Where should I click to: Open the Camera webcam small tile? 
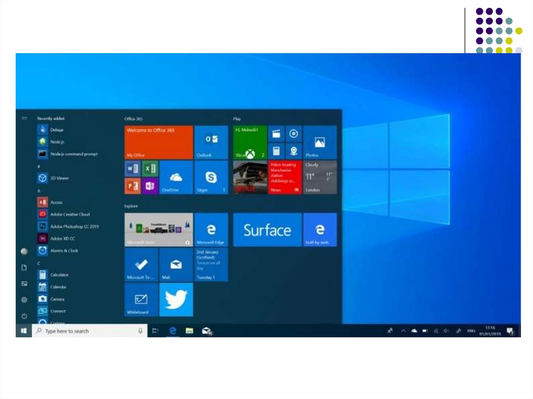click(294, 151)
